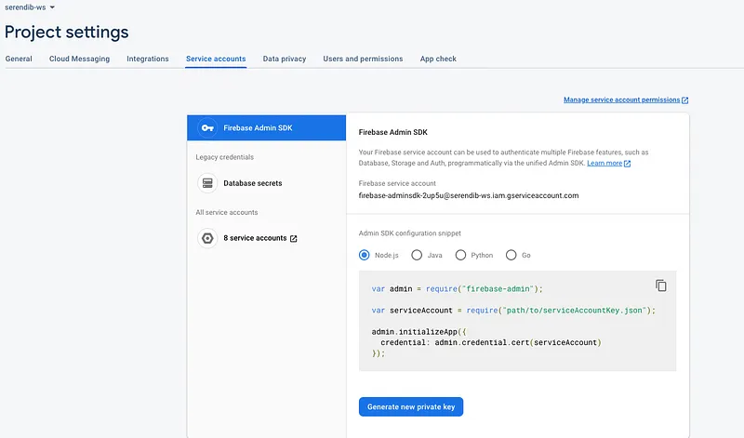
Task: Go to the Integrations tab
Action: [148, 59]
